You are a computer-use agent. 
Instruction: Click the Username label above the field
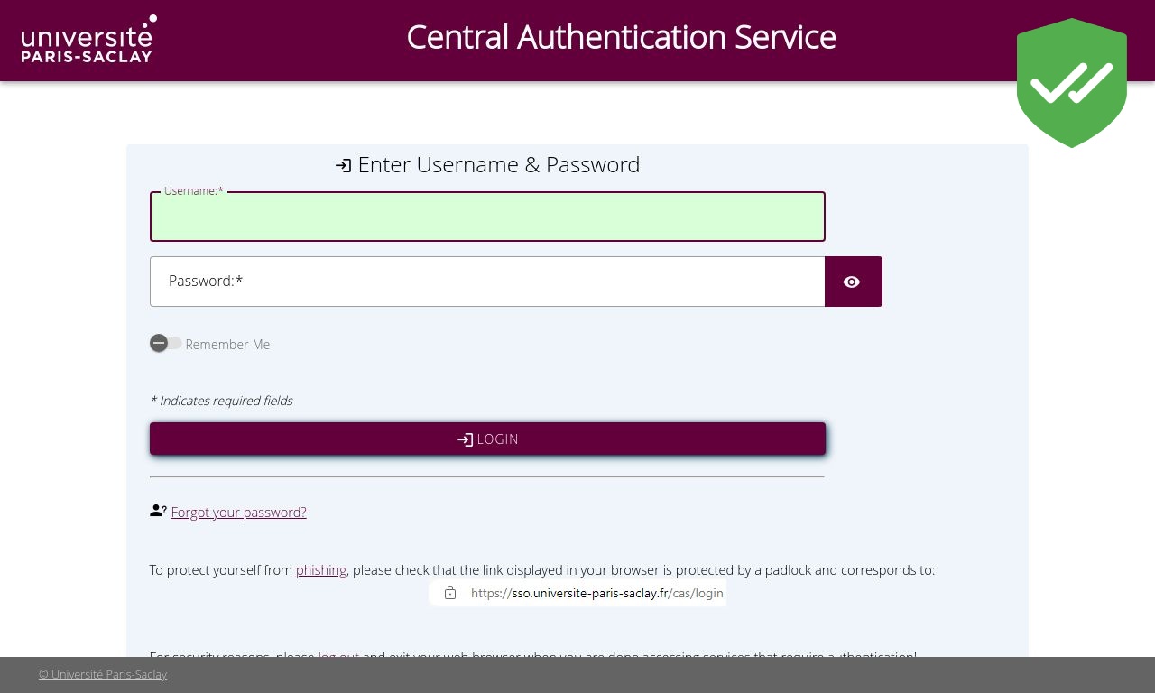[193, 191]
